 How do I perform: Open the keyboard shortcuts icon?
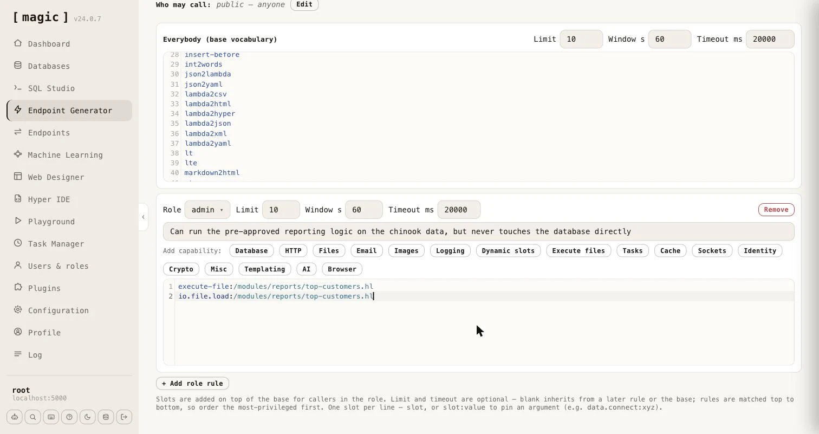51,417
